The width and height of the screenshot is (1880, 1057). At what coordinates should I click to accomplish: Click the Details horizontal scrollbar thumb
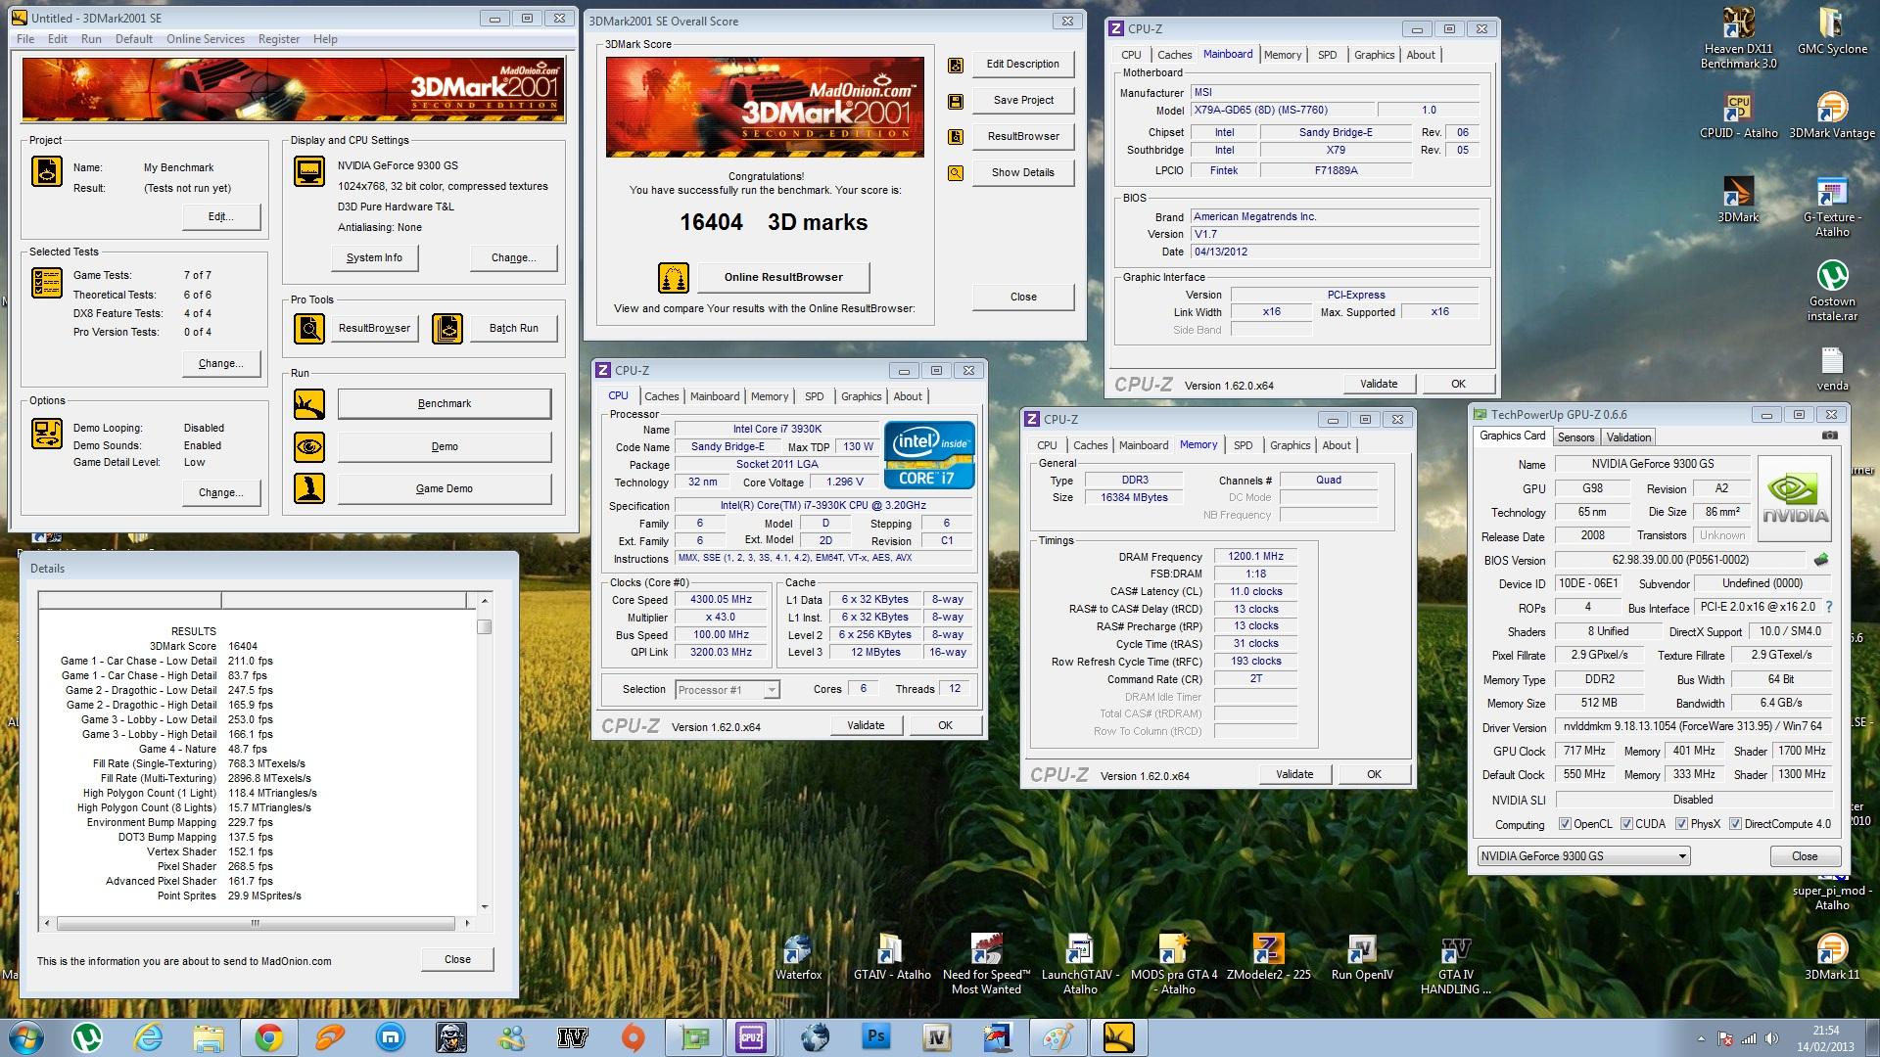click(256, 923)
